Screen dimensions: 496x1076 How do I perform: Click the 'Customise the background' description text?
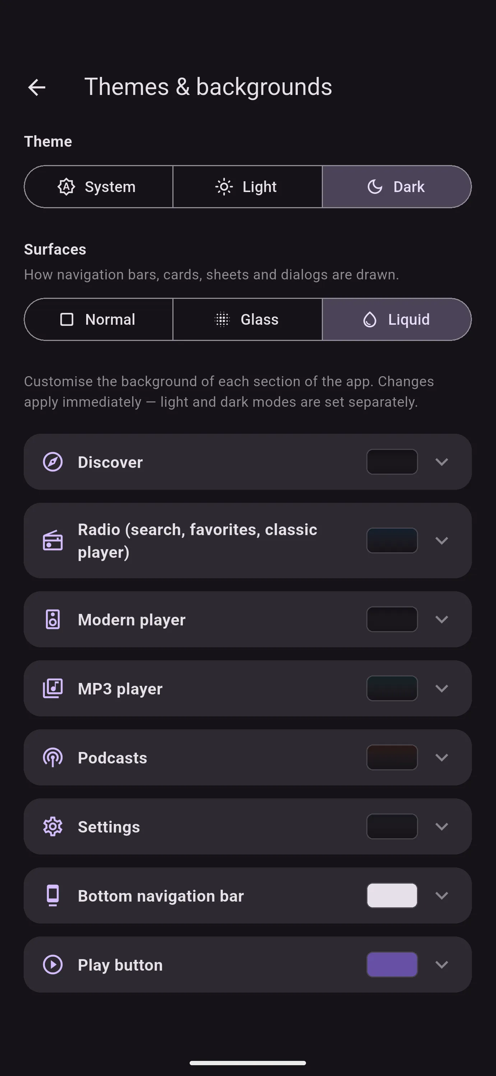tap(229, 392)
